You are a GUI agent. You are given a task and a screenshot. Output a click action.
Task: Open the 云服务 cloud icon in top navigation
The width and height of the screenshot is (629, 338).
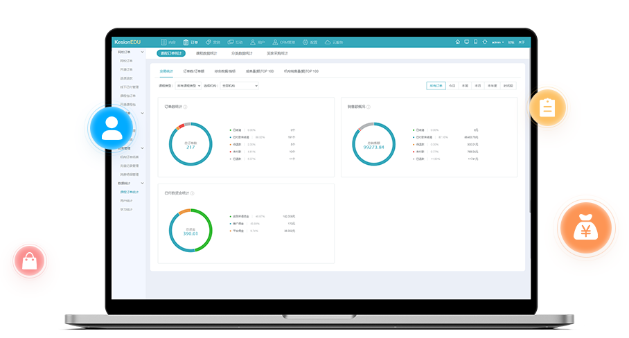[x=327, y=42]
